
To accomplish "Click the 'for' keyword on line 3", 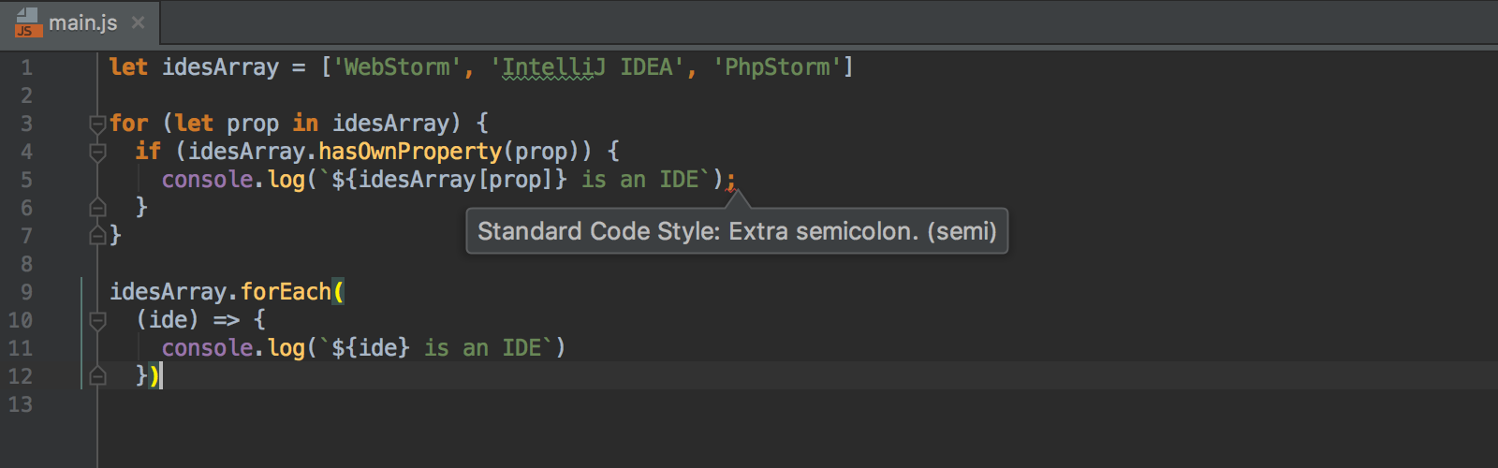I will pyautogui.click(x=128, y=124).
